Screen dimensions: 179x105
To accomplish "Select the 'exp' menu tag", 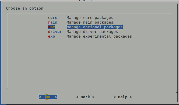I will point(52,36).
